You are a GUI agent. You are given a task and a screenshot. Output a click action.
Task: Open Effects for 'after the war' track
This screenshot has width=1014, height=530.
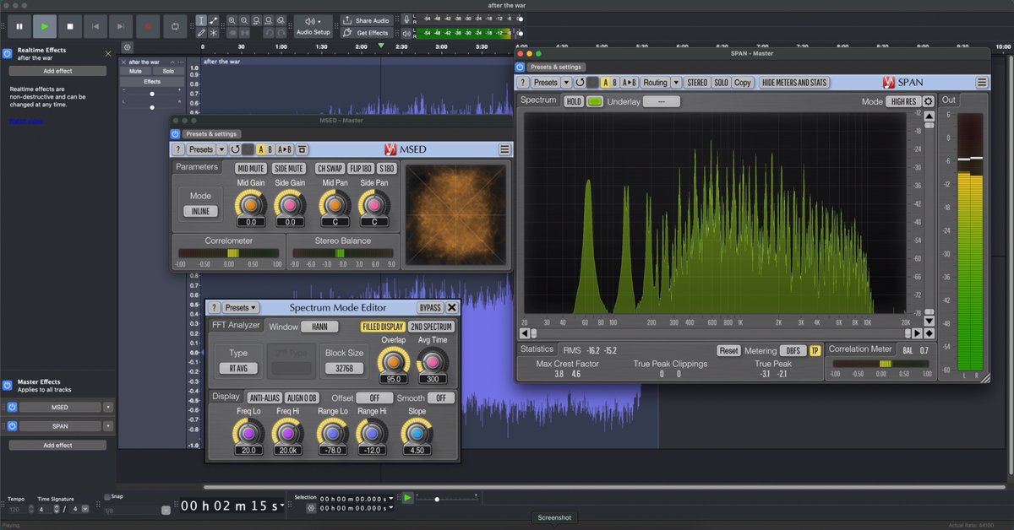point(152,82)
